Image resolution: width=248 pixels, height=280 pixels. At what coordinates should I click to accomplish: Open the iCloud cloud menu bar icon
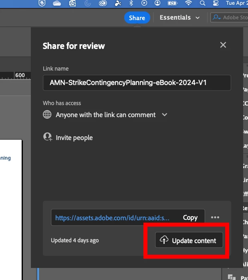point(57,3)
